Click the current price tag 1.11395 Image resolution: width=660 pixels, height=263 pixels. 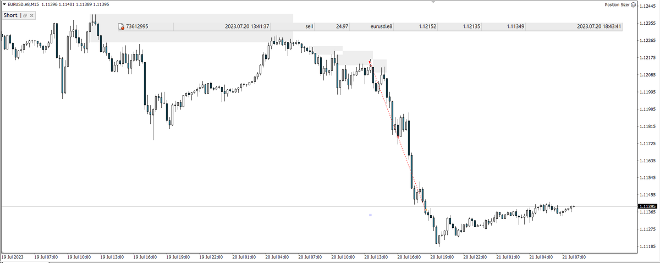pyautogui.click(x=648, y=206)
